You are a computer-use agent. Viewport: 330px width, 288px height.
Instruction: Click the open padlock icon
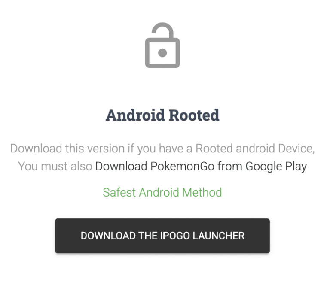click(x=162, y=45)
